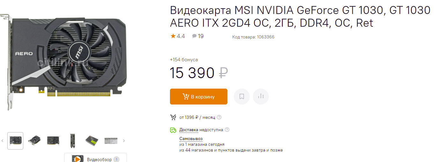The width and height of the screenshot is (435, 162).
Task: Click the help icon beside delivery unavailable
Action: [x=227, y=130]
